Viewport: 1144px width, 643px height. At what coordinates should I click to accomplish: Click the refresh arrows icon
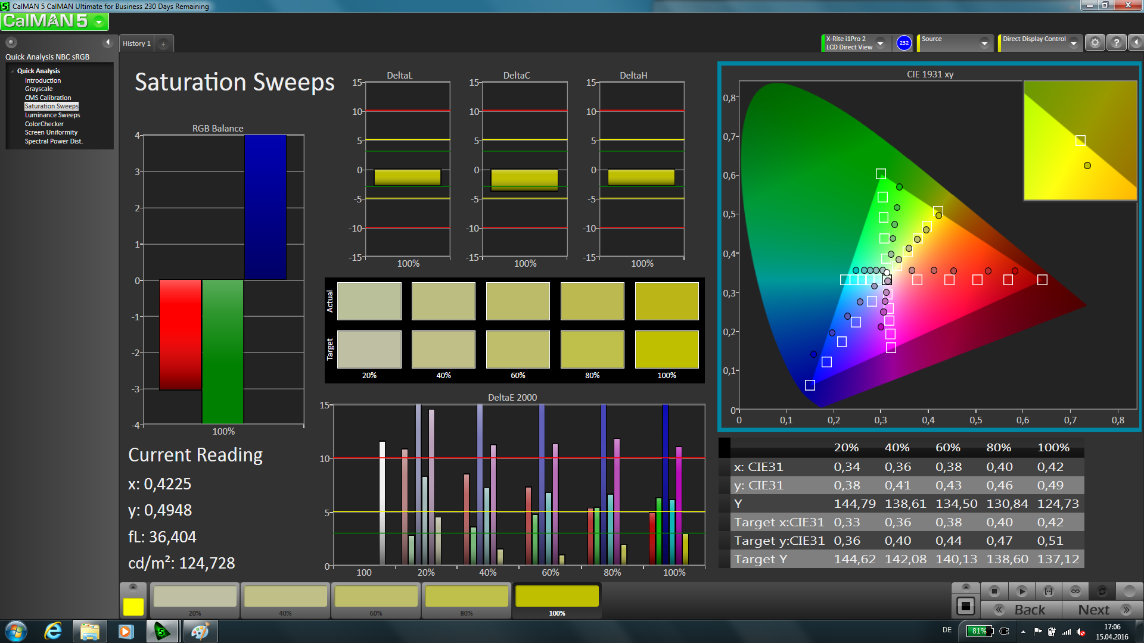tap(1102, 591)
